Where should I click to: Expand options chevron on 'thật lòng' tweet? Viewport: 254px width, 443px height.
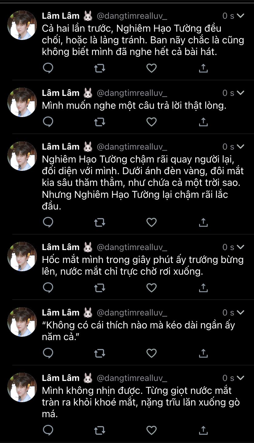(x=241, y=93)
